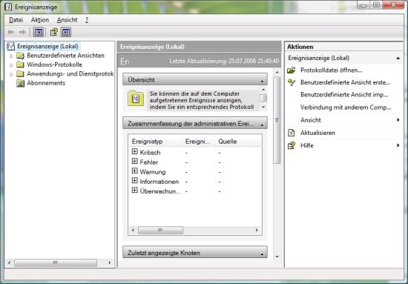The image size is (408, 284).
Task: Collapse the Zusammenfassung der administrativen Ereignisse section
Action: 262,125
